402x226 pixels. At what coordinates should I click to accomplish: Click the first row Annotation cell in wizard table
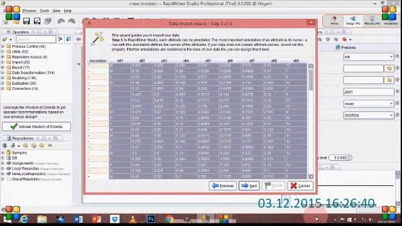click(x=99, y=66)
